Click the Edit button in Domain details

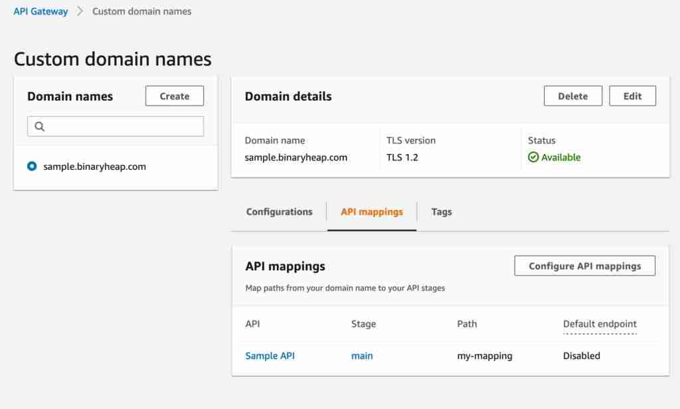tap(632, 96)
